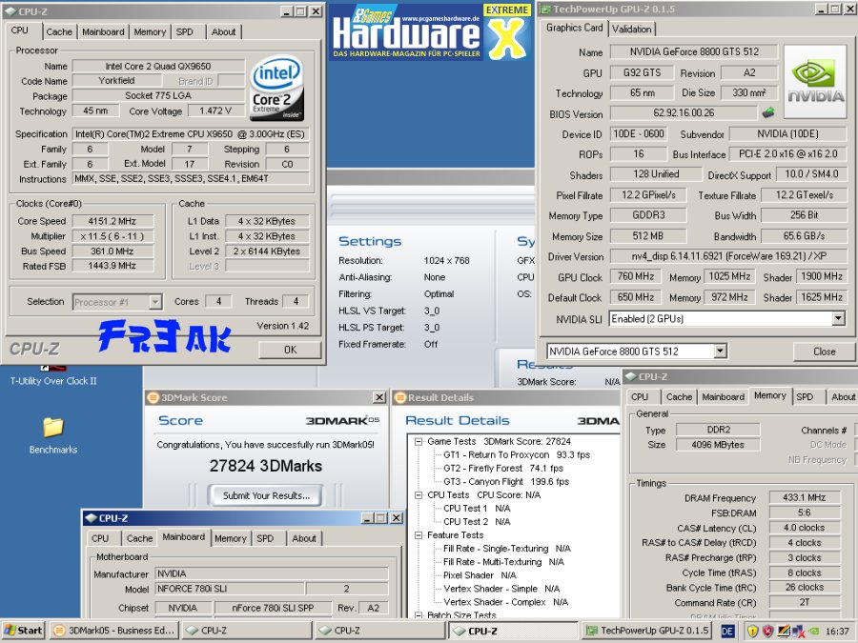Click the Intel Core 2 Extreme logo
Screen dimensions: 858x643
276,89
